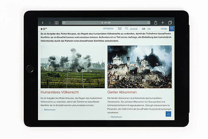
Task: Open the SPENDEN link
Action: 108,29
